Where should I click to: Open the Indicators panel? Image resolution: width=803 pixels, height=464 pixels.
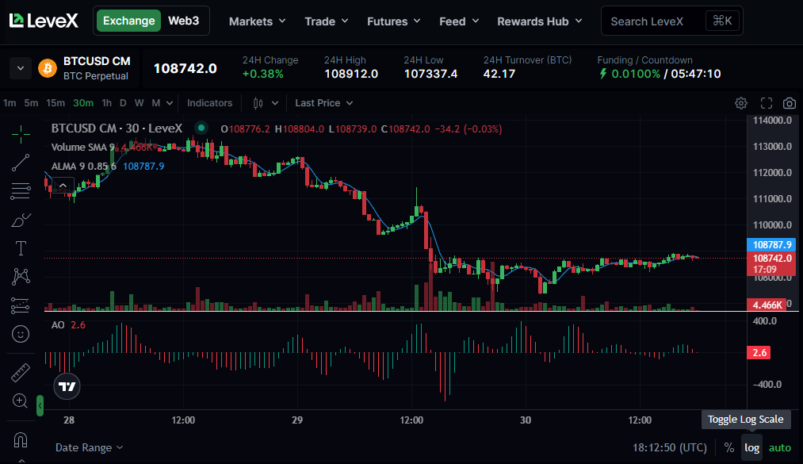click(209, 103)
